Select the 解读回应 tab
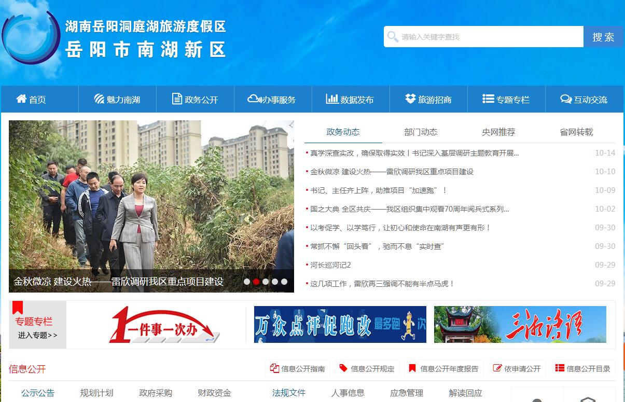The height and width of the screenshot is (402, 625). coord(466,393)
